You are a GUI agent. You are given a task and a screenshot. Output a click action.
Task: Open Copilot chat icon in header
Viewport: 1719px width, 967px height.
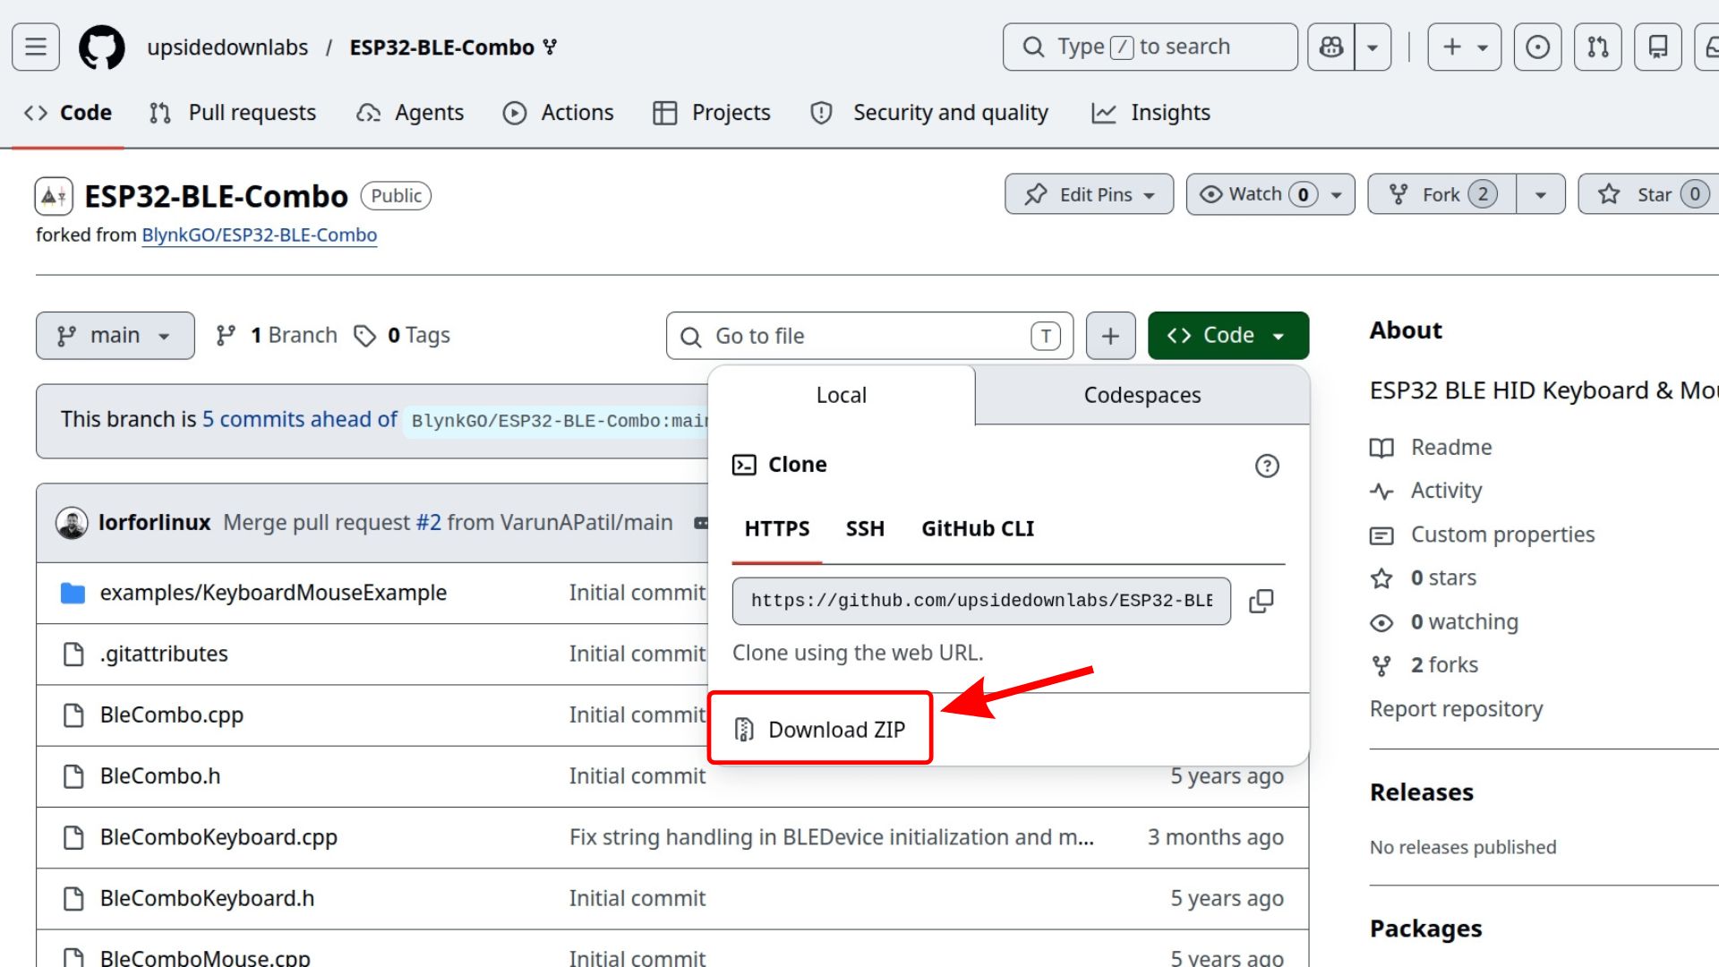pyautogui.click(x=1331, y=47)
